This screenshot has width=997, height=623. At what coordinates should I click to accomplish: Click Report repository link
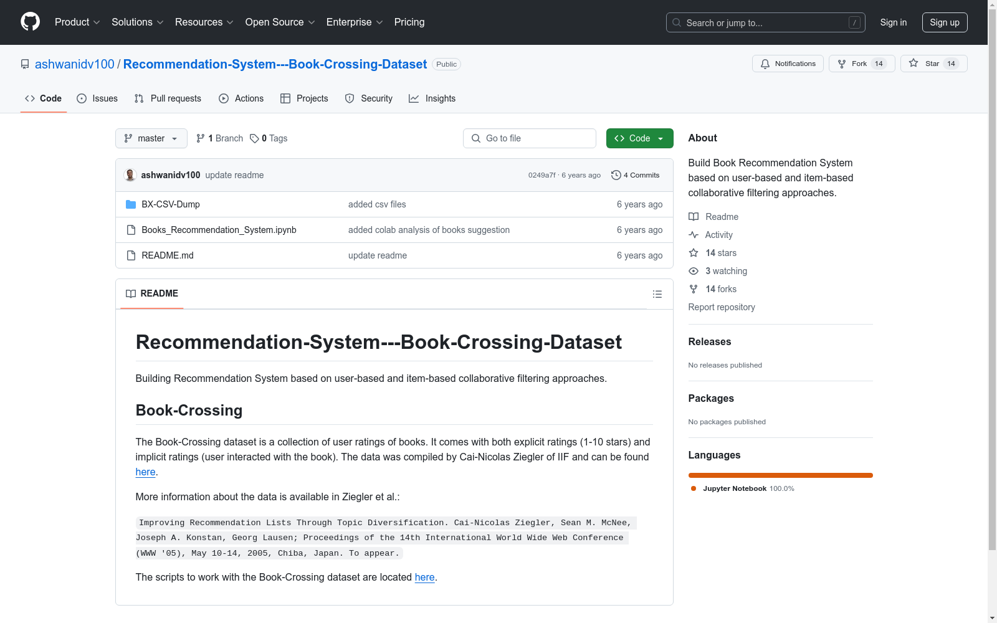[722, 307]
